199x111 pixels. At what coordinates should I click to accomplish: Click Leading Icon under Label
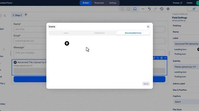coord(180,49)
